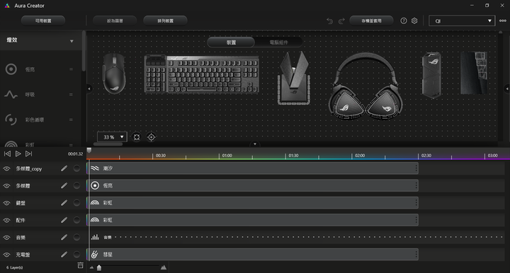Edit the 多媒體 layer with pencil icon
This screenshot has width=510, height=273.
tap(64, 185)
